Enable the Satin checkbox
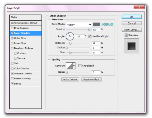 (x=12, y=63)
